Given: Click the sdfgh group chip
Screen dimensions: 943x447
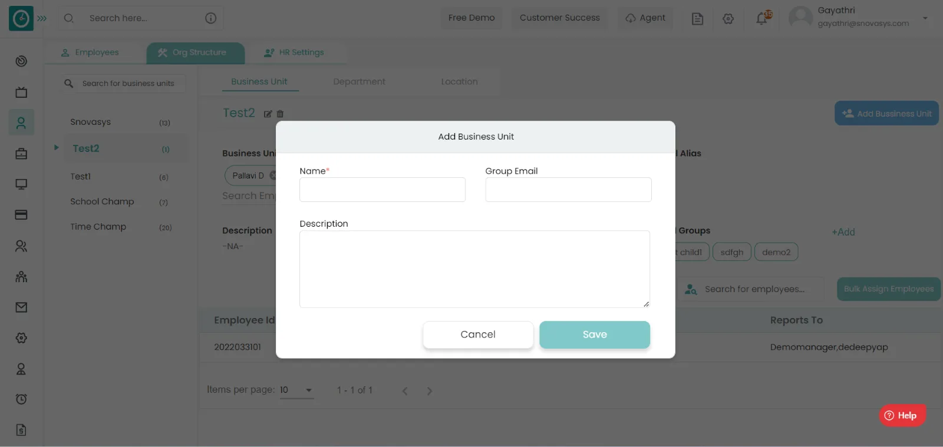Looking at the screenshot, I should point(732,252).
